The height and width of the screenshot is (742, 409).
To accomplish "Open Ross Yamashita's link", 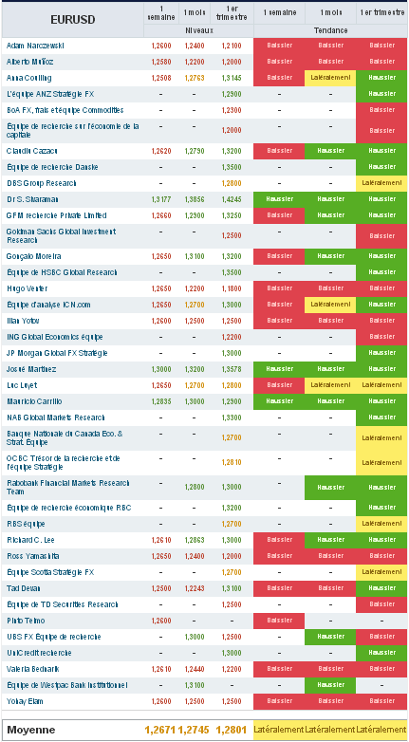I will pyautogui.click(x=32, y=556).
